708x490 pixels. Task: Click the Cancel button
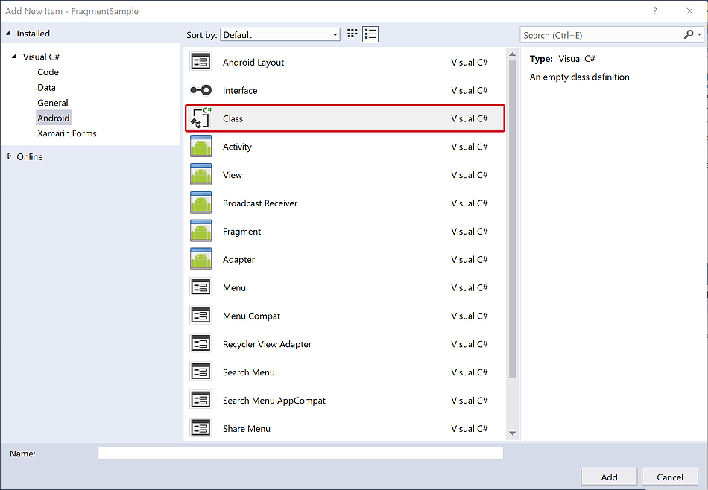pyautogui.click(x=670, y=477)
